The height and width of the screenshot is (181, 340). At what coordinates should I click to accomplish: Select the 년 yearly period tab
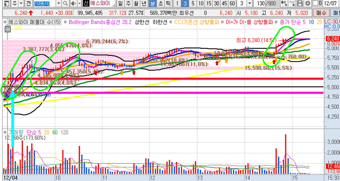point(144,3)
